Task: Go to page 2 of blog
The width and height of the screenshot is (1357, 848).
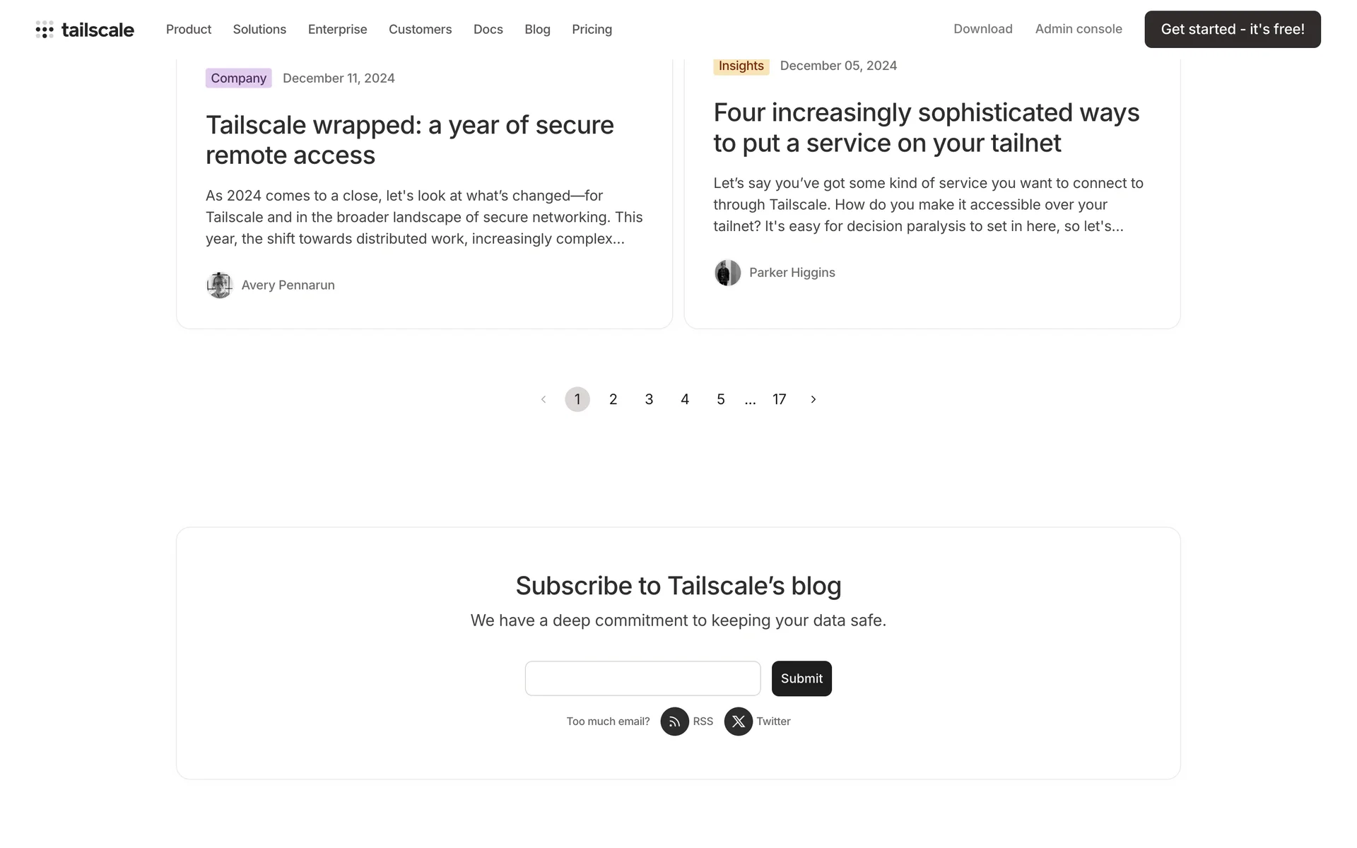Action: [x=613, y=400]
